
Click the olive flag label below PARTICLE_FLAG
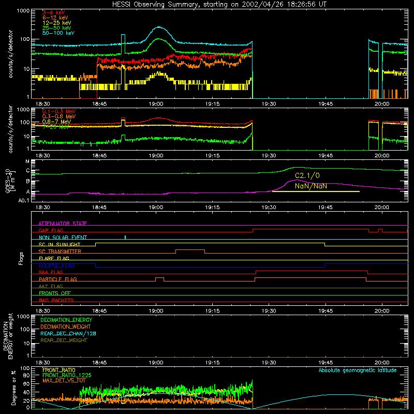(x=51, y=286)
